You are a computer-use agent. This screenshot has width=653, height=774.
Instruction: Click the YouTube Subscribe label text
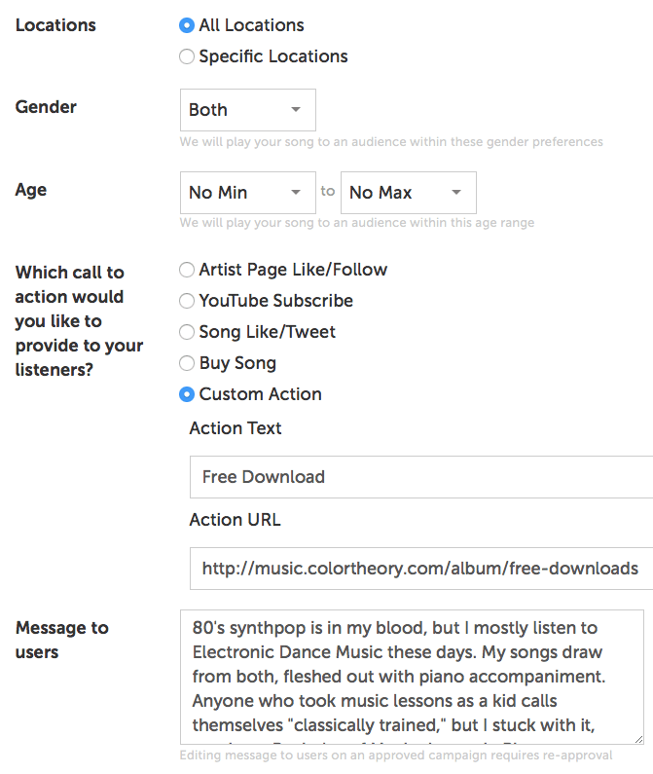[275, 301]
